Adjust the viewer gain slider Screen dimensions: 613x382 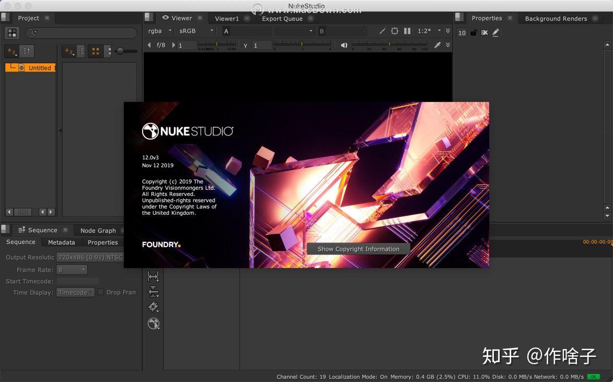point(217,44)
